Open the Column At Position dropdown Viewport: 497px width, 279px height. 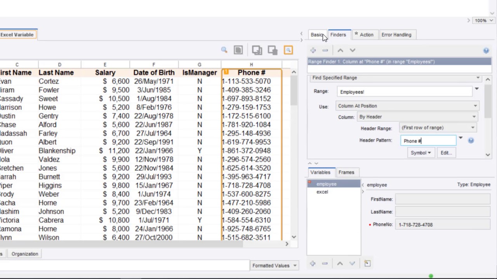tap(407, 106)
